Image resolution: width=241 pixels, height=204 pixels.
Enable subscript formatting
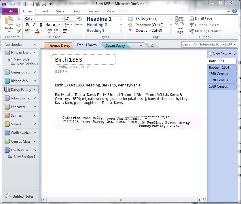54,25
